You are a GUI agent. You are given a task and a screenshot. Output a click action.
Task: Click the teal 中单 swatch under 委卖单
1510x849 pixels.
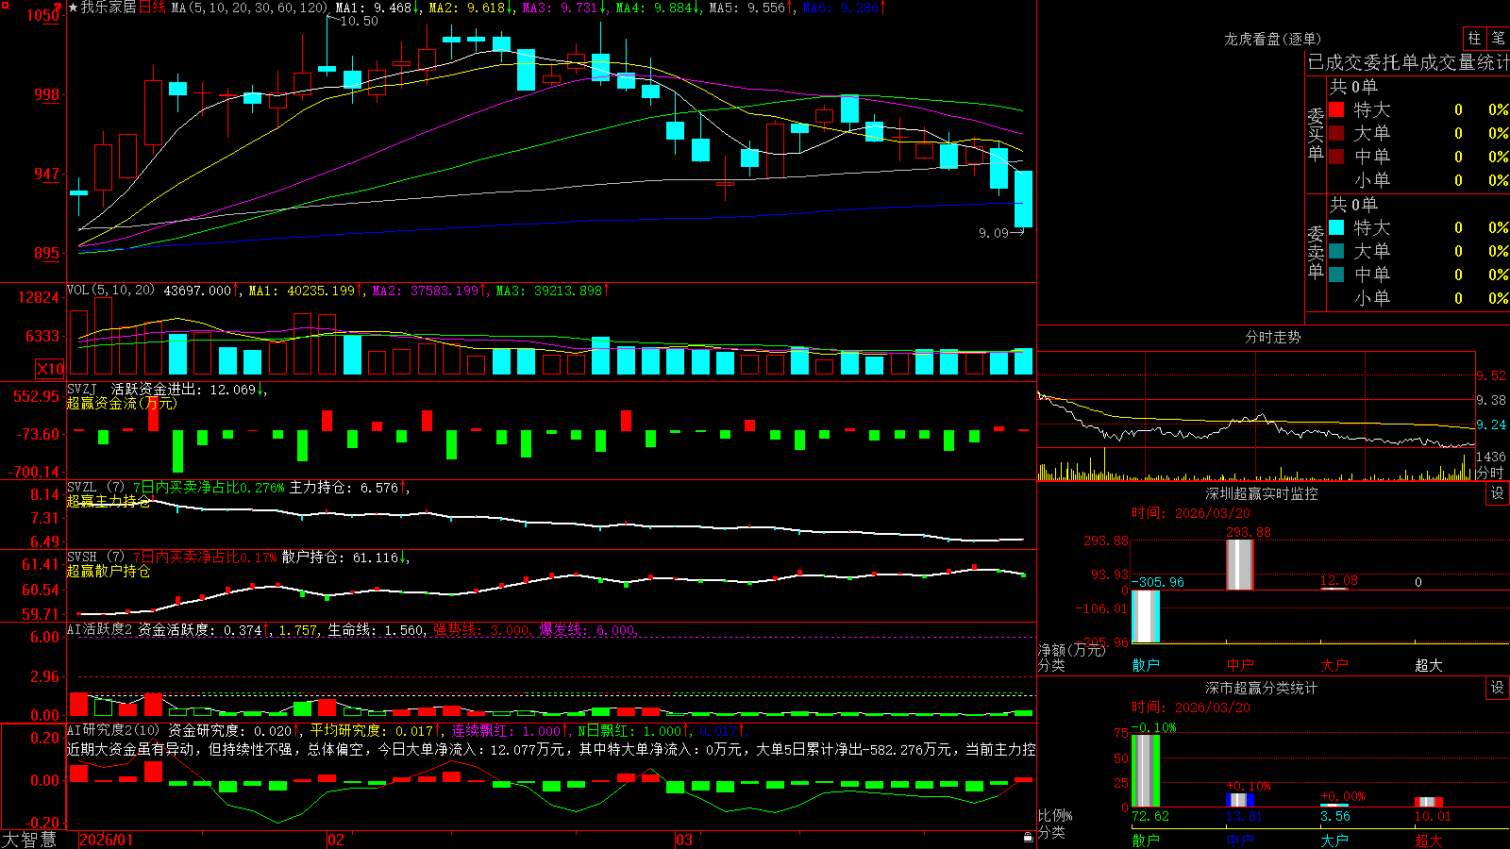pyautogui.click(x=1336, y=275)
